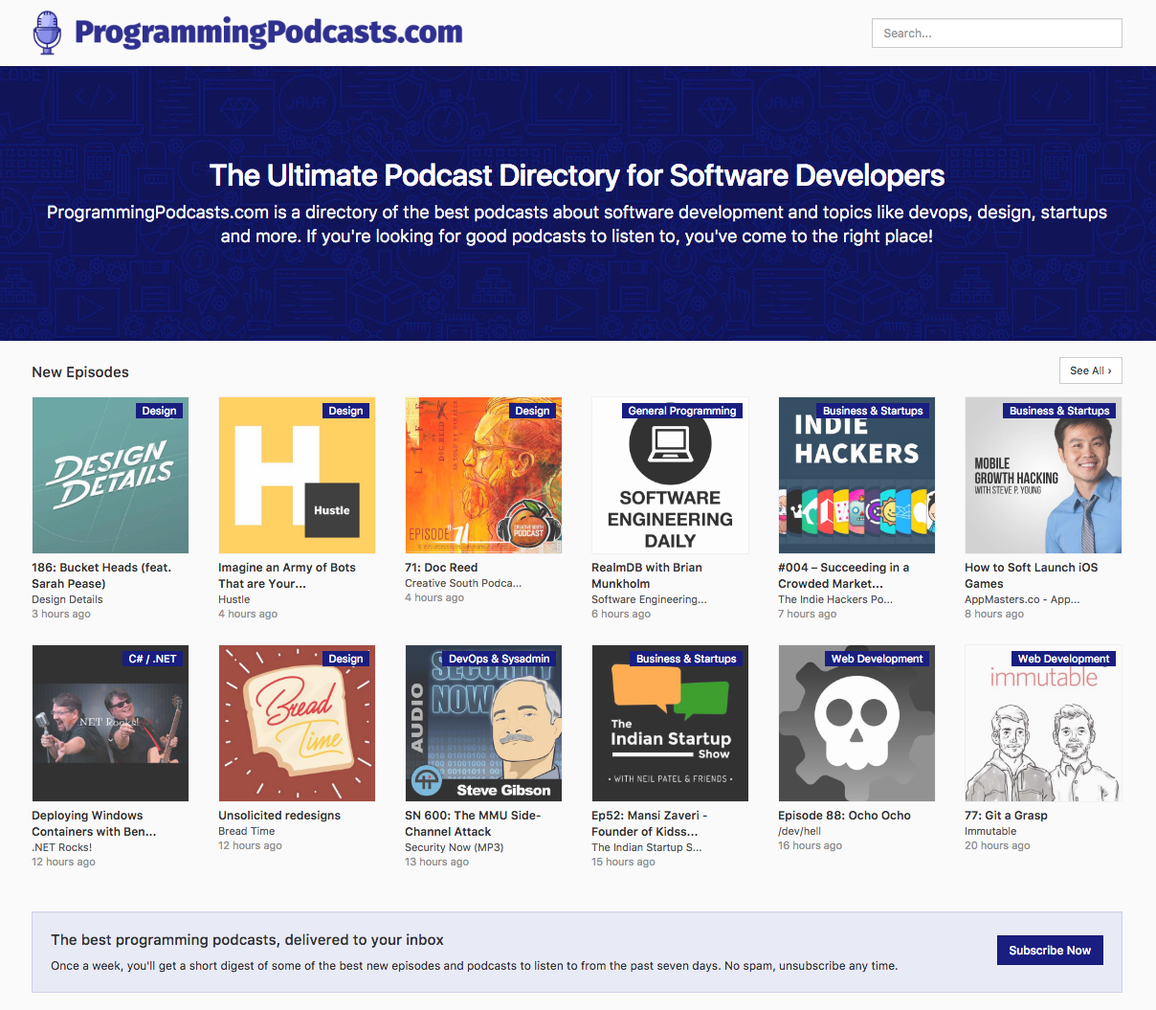
Task: Click Design tag on Doc Reed card
Action: [532, 411]
